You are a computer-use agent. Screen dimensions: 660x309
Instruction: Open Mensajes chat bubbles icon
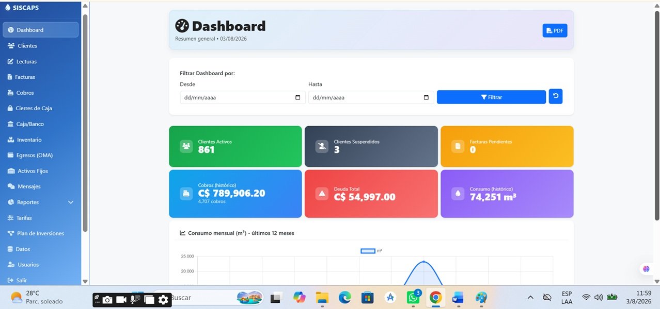point(11,186)
